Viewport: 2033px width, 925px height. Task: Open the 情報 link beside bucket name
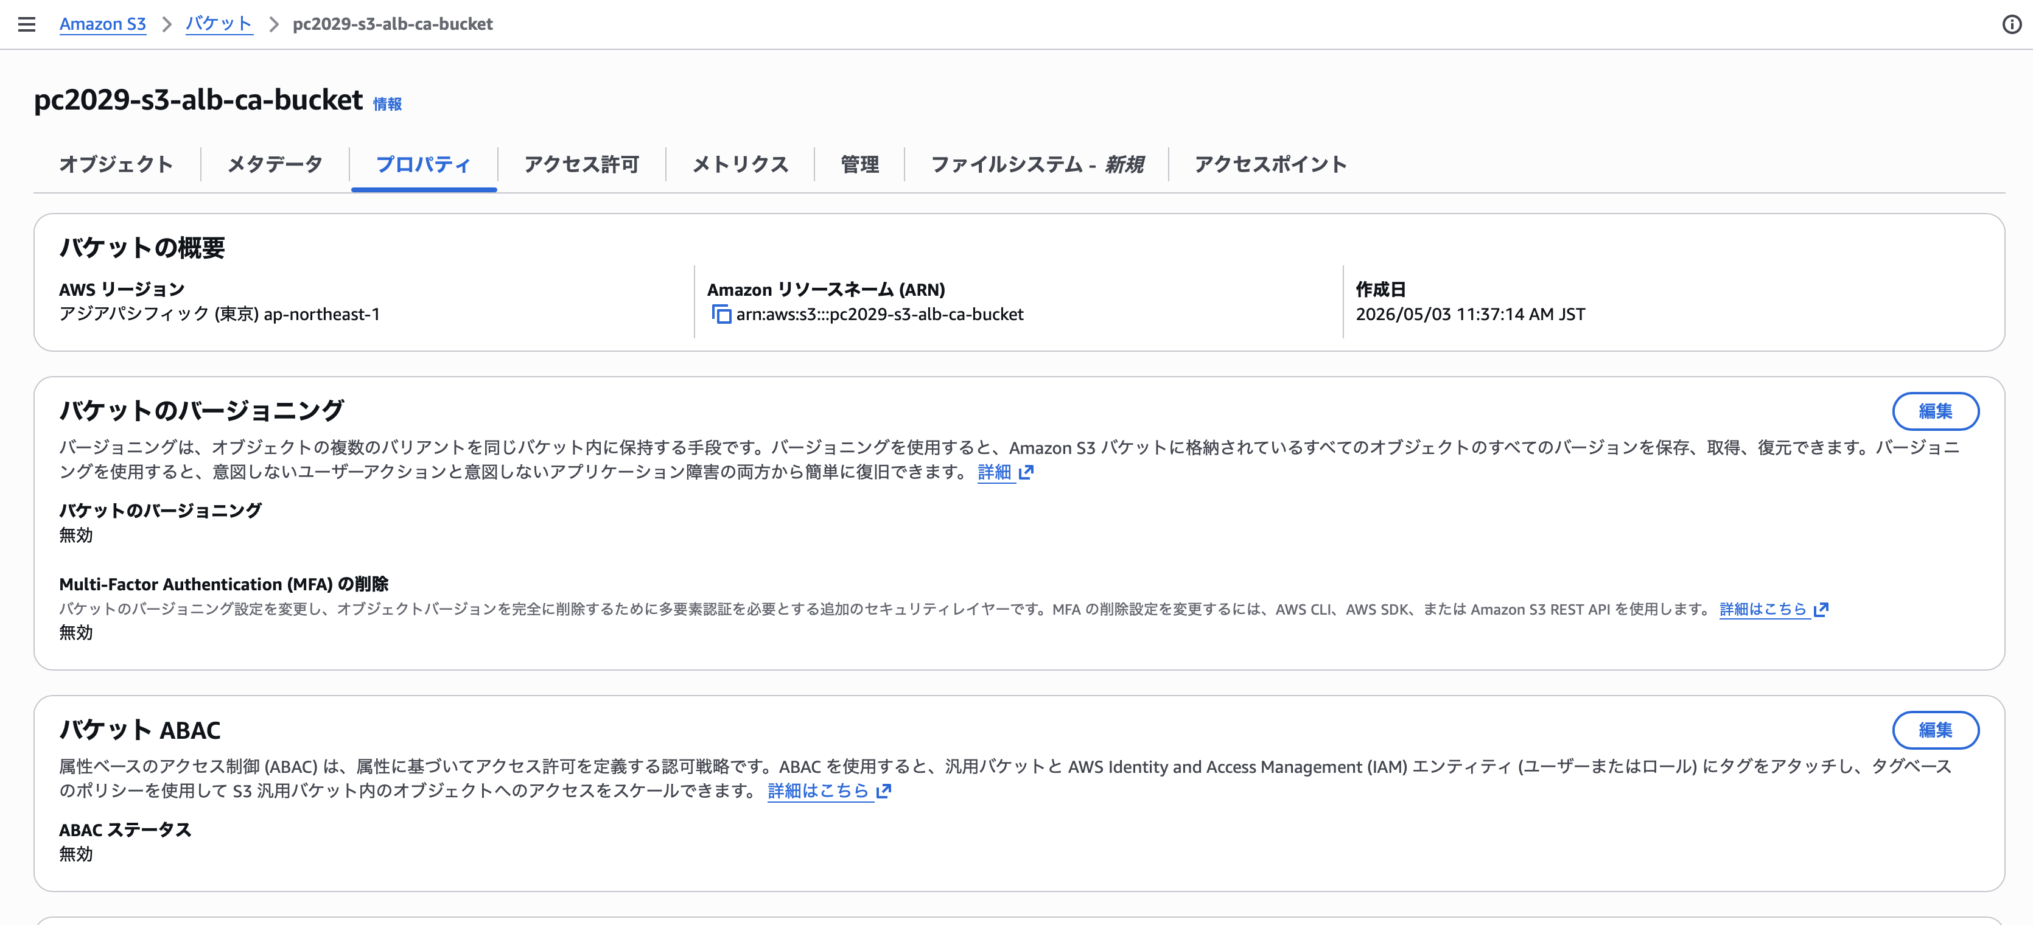tap(388, 104)
